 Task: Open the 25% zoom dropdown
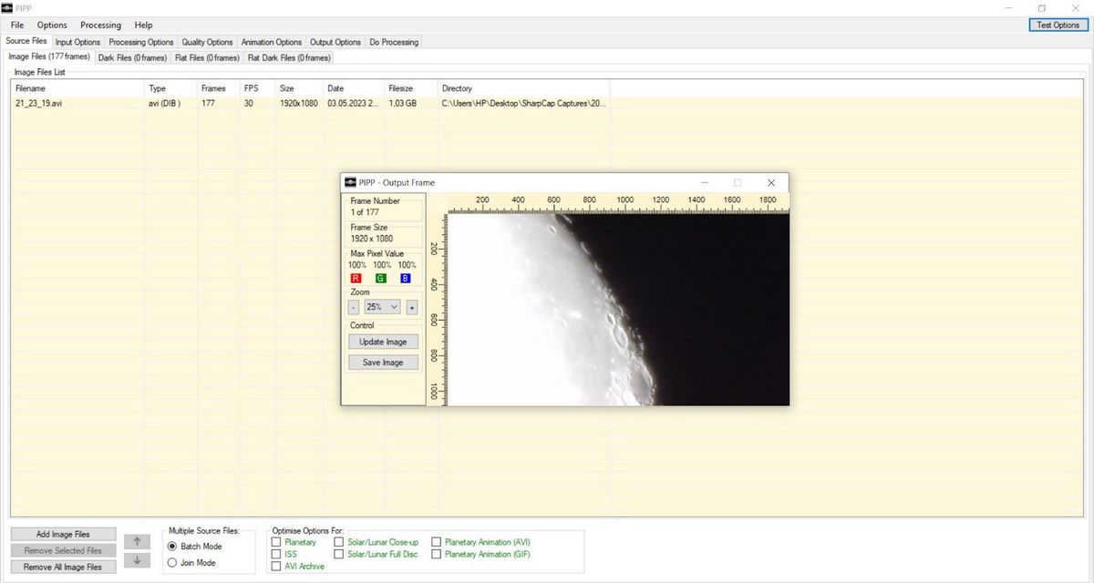click(383, 308)
